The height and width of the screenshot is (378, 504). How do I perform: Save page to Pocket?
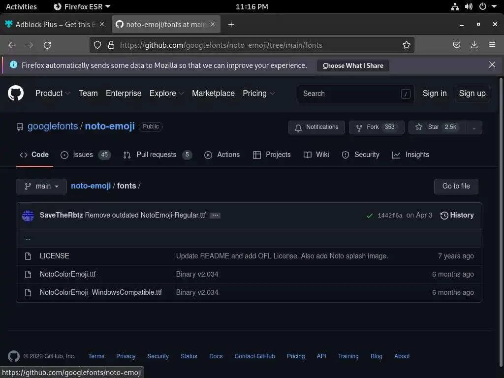[x=456, y=45]
